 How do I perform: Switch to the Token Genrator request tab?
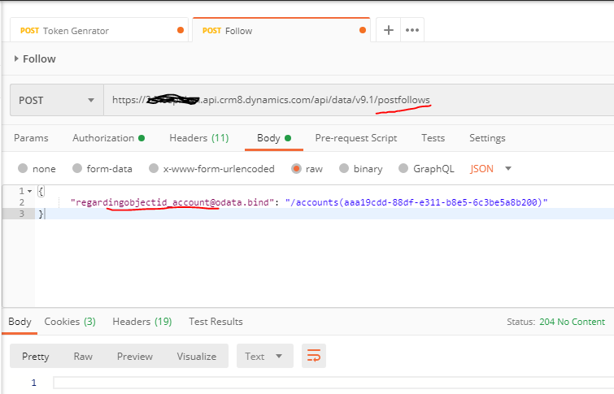(99, 31)
